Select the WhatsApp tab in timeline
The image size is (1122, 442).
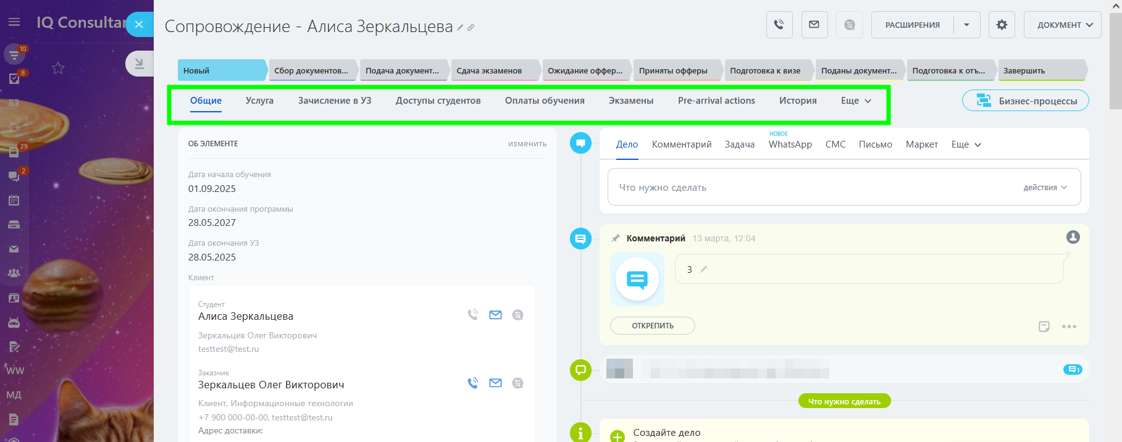coord(790,144)
